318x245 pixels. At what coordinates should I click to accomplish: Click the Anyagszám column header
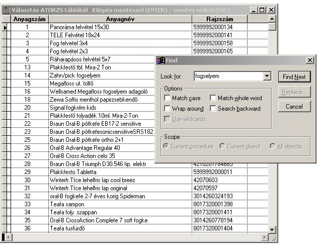(x=29, y=19)
